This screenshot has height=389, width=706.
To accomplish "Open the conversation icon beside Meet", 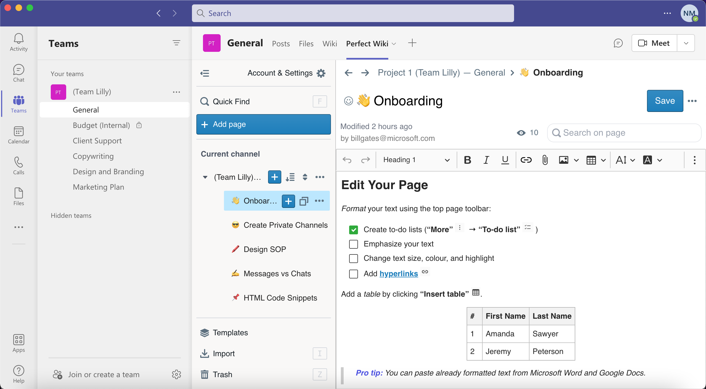I will tap(618, 43).
